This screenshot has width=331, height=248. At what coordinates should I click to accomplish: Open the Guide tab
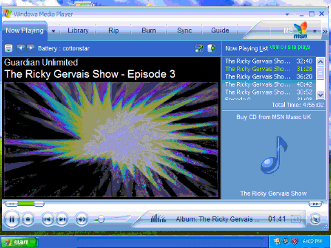[x=220, y=30]
